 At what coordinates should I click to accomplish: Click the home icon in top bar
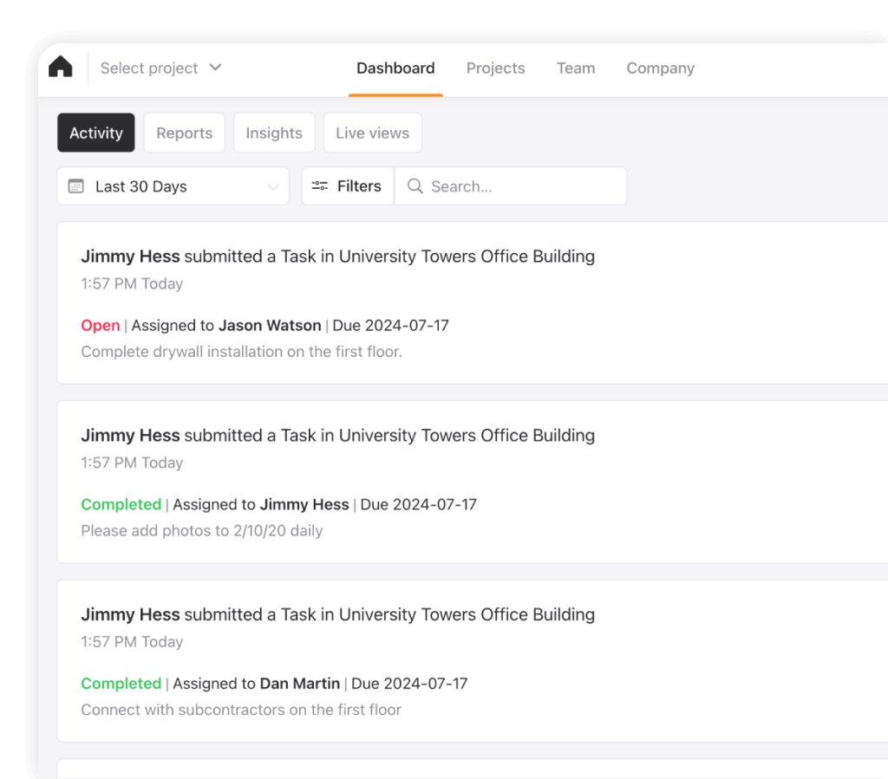[x=61, y=68]
